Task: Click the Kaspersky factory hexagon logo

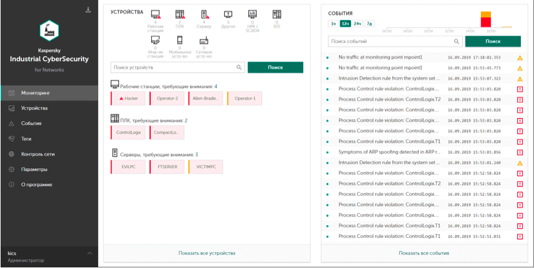Action: pos(49,31)
